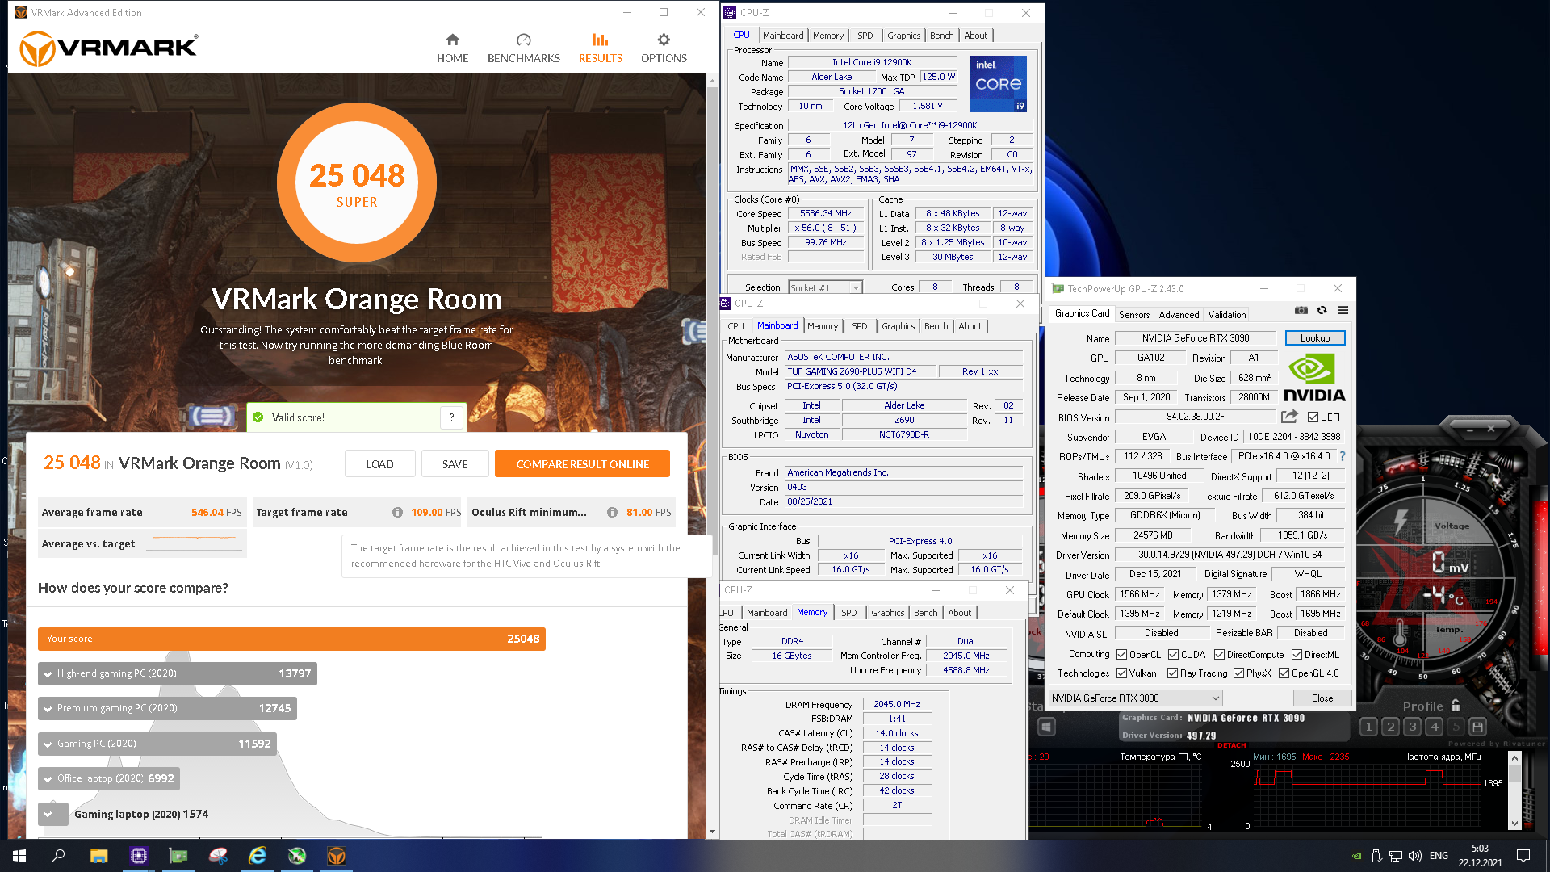Toggle the OpenGL 4.6 checkbox in GPU-Z
The width and height of the screenshot is (1550, 872).
(x=1284, y=673)
